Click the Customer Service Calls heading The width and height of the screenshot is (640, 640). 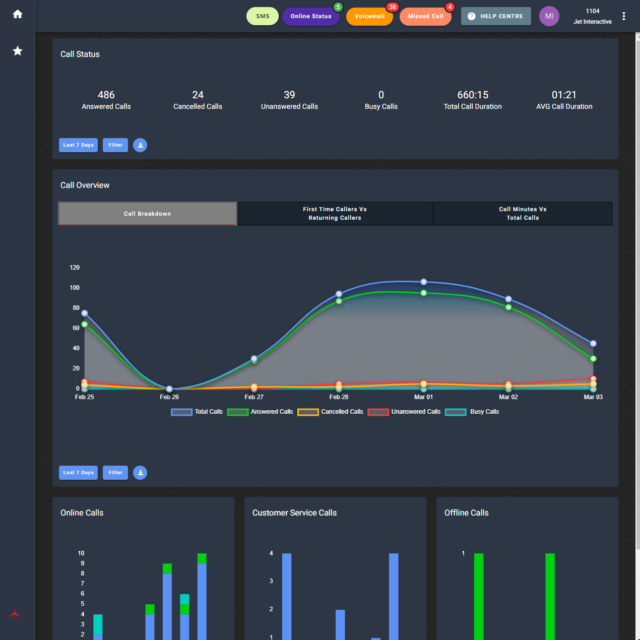[x=294, y=513]
